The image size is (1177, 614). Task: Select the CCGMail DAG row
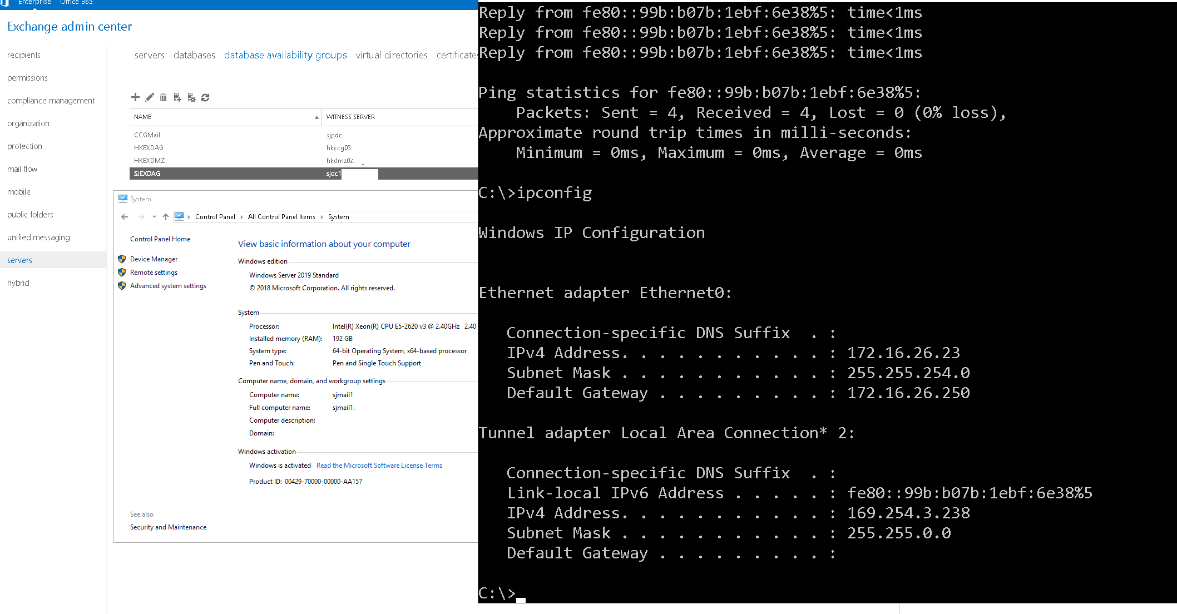tap(304, 135)
